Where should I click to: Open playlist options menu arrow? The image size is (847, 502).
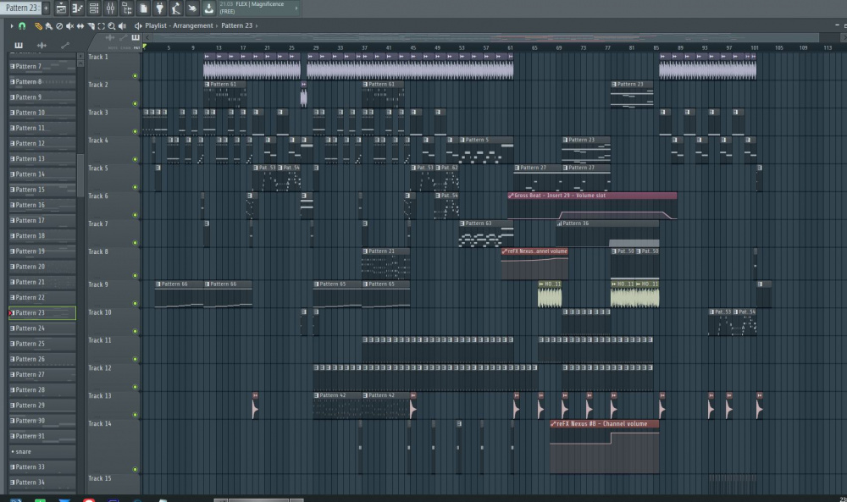11,26
